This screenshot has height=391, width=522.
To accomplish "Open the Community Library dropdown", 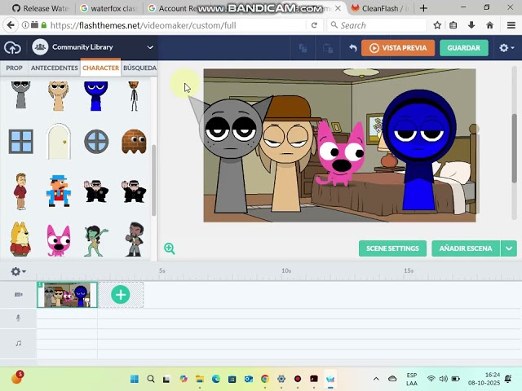I will click(x=93, y=47).
